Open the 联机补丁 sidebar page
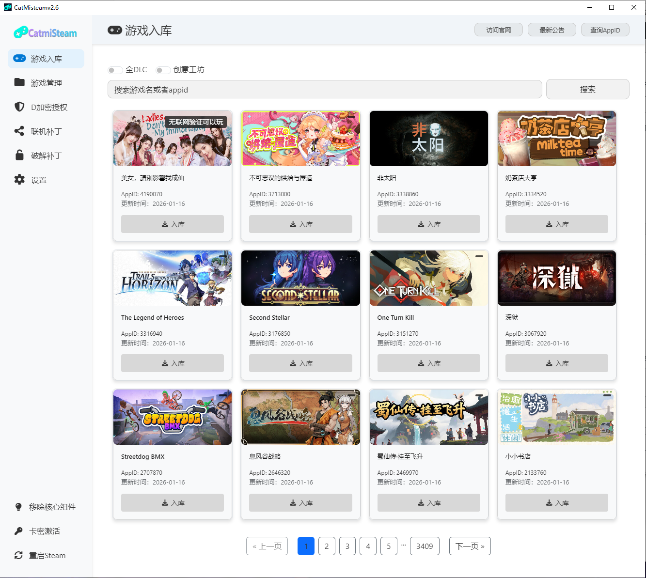Image resolution: width=646 pixels, height=578 pixels. click(46, 131)
